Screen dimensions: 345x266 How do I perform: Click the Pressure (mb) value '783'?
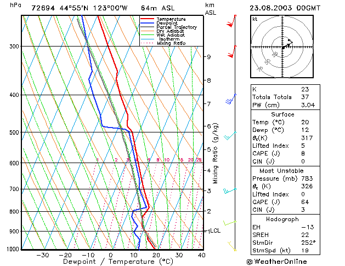tap(307, 178)
